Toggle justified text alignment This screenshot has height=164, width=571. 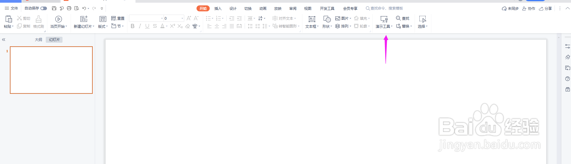232,26
